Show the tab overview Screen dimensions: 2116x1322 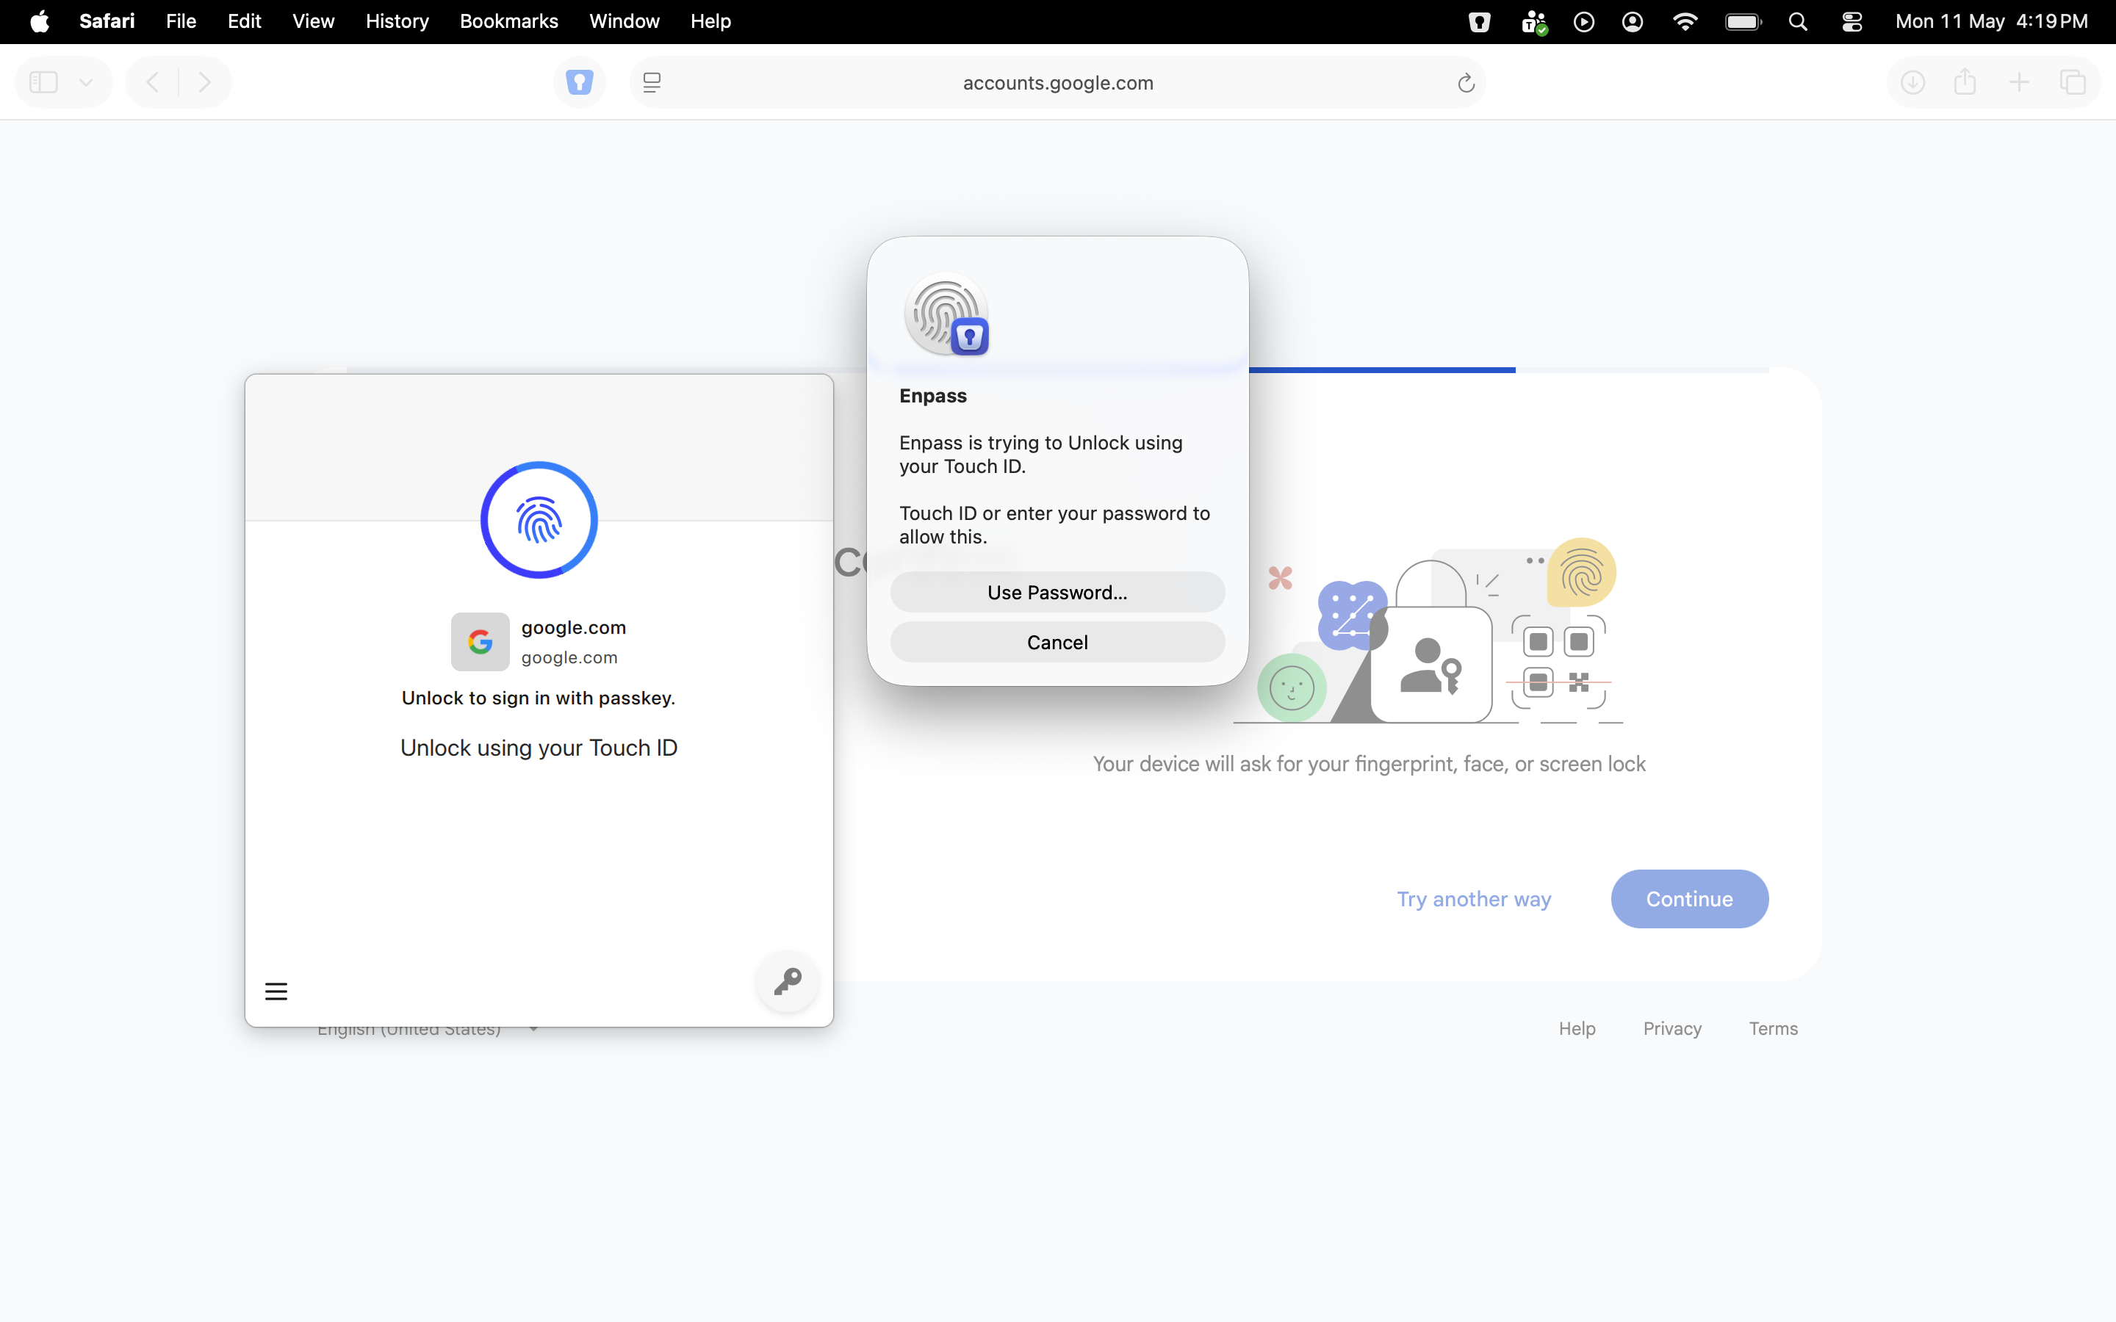(2073, 82)
